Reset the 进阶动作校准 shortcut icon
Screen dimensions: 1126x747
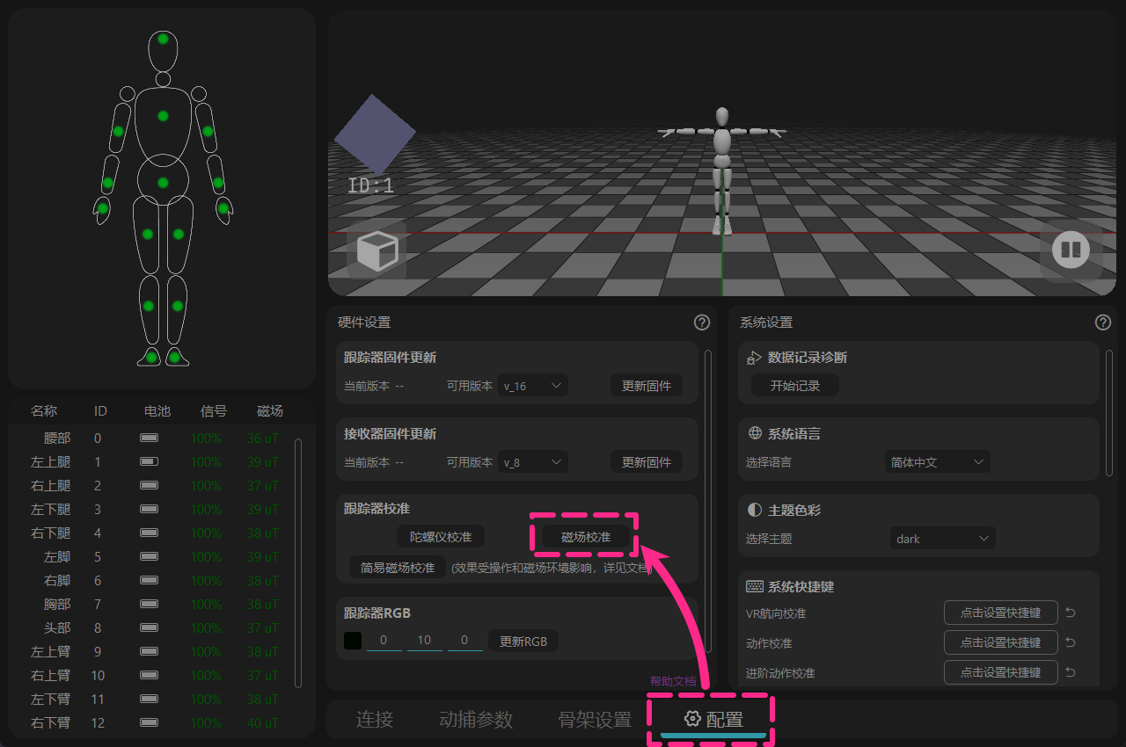point(1071,672)
